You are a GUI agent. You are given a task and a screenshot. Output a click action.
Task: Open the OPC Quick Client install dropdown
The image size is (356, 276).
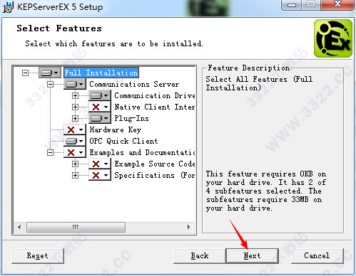point(75,141)
